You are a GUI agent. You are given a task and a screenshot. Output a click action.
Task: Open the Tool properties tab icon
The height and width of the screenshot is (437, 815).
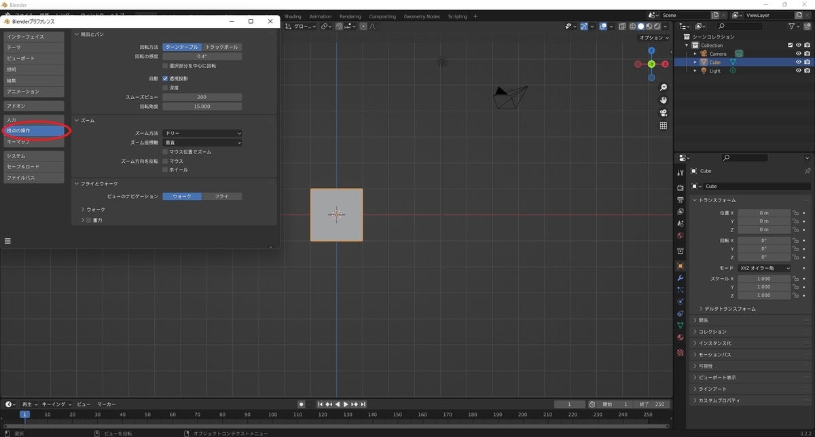coord(681,173)
